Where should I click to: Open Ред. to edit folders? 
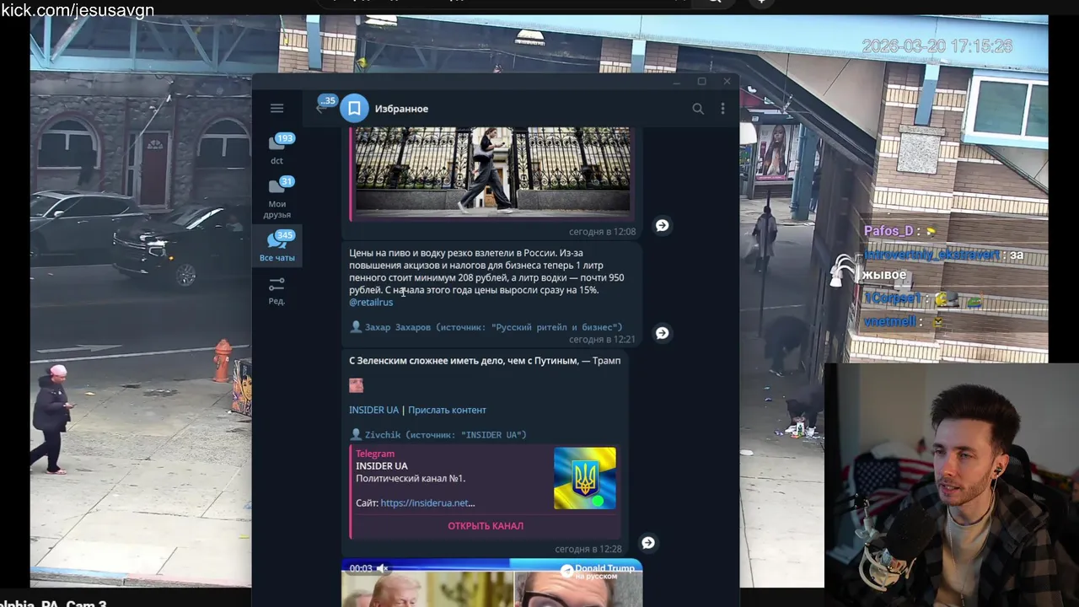pos(276,291)
